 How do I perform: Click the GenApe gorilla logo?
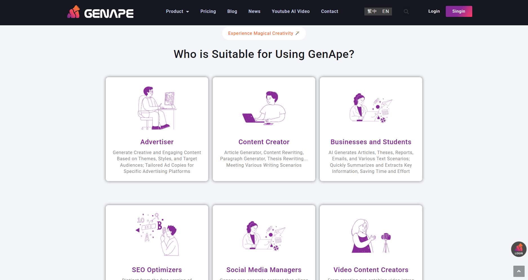pyautogui.click(x=100, y=12)
